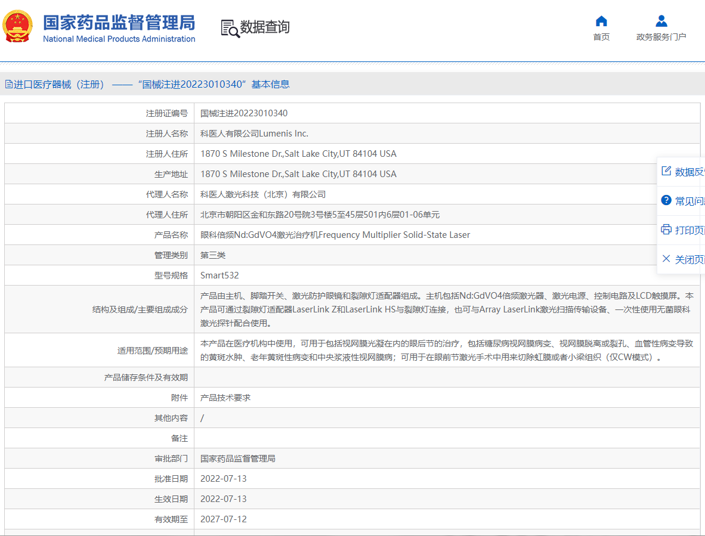The image size is (705, 536).
Task: Select registrant name 科医人有限公司Lumenis Inc.
Action: pos(254,134)
